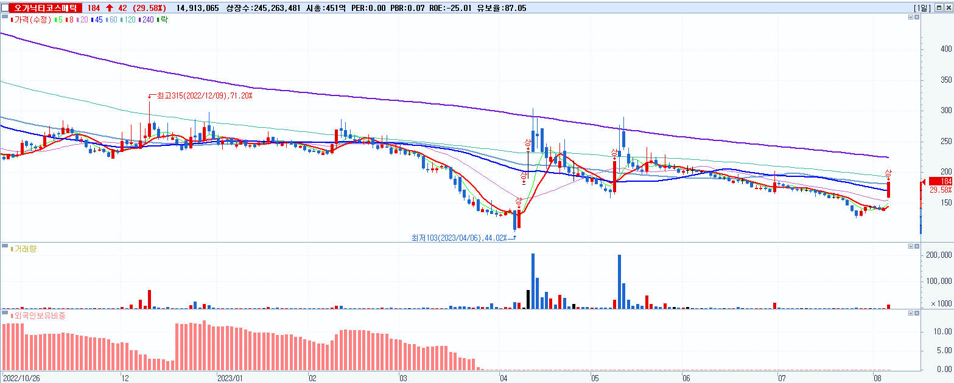Select the 45-day moving average legend
Viewport: 954px width, 383px height.
click(96, 19)
